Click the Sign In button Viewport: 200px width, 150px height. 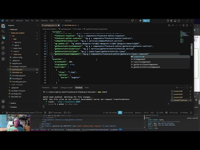point(146,21)
